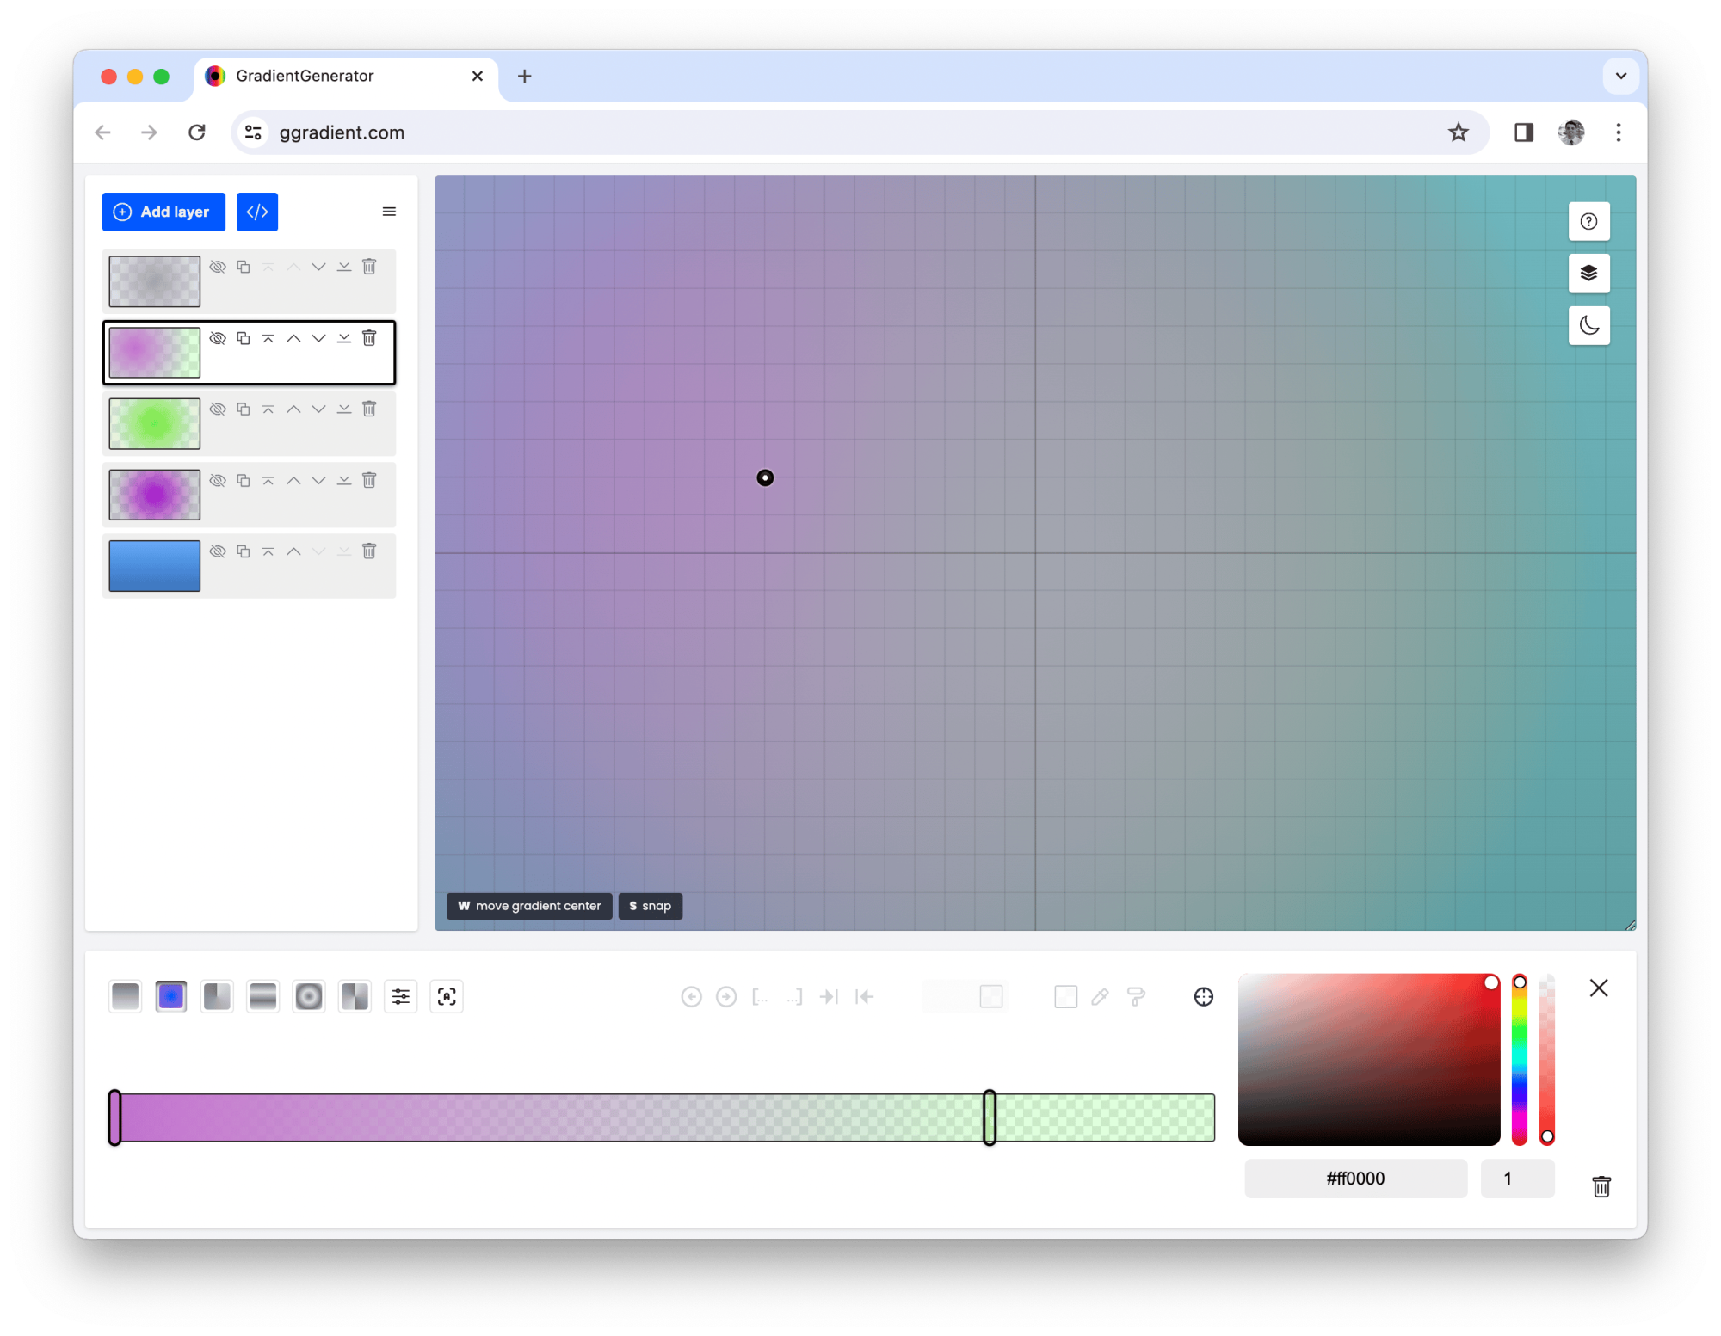
Task: Move the selected pink layer down
Action: pos(318,338)
